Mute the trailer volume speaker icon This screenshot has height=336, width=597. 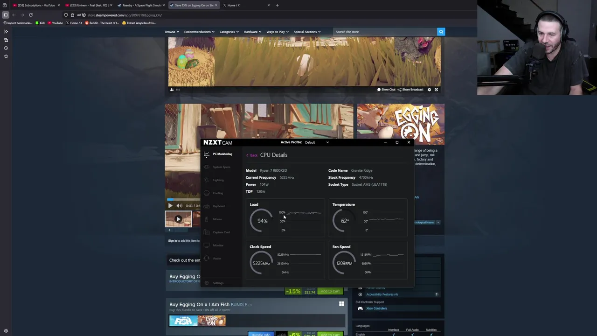point(179,205)
